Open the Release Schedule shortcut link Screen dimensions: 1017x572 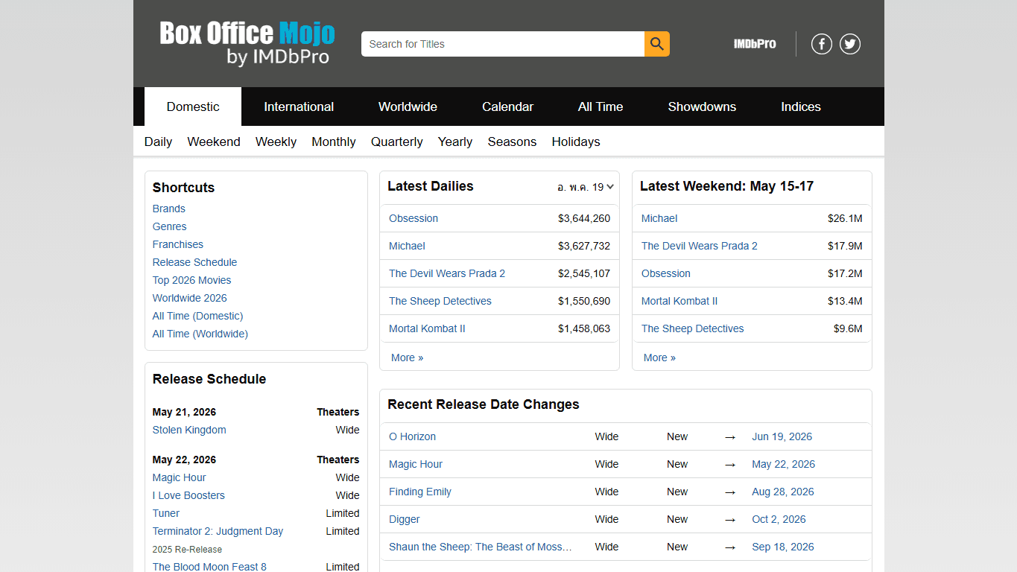(x=194, y=262)
